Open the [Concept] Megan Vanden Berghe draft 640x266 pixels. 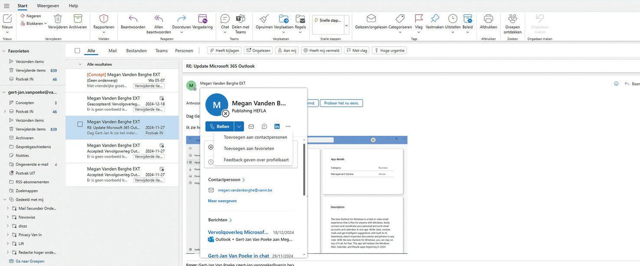(122, 80)
